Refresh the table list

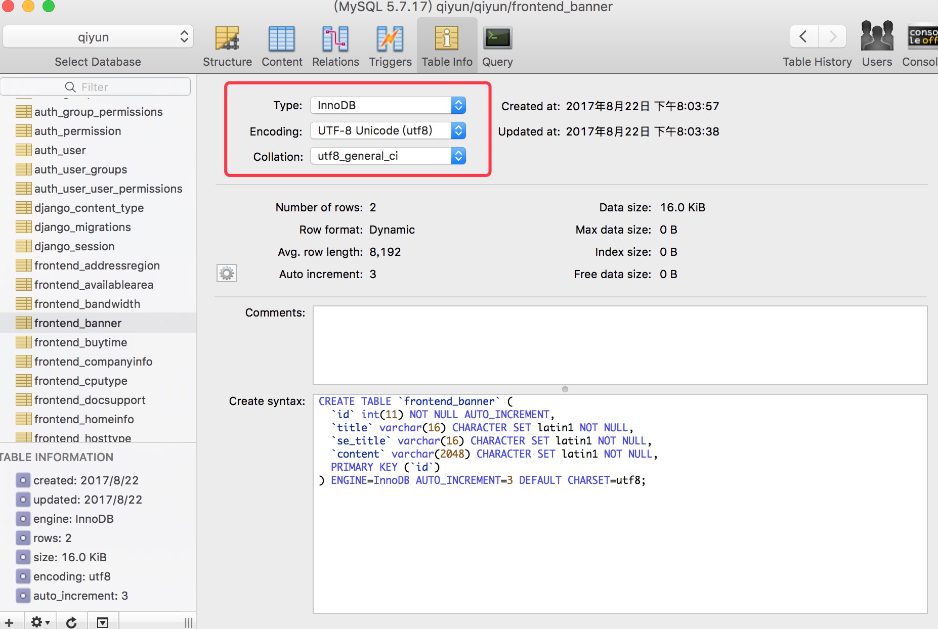pyautogui.click(x=71, y=622)
